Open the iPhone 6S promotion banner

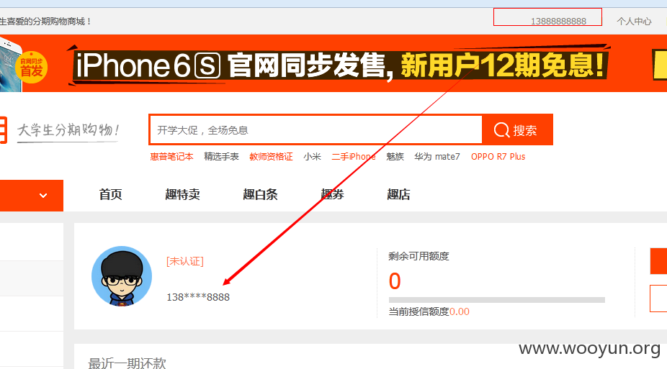333,63
